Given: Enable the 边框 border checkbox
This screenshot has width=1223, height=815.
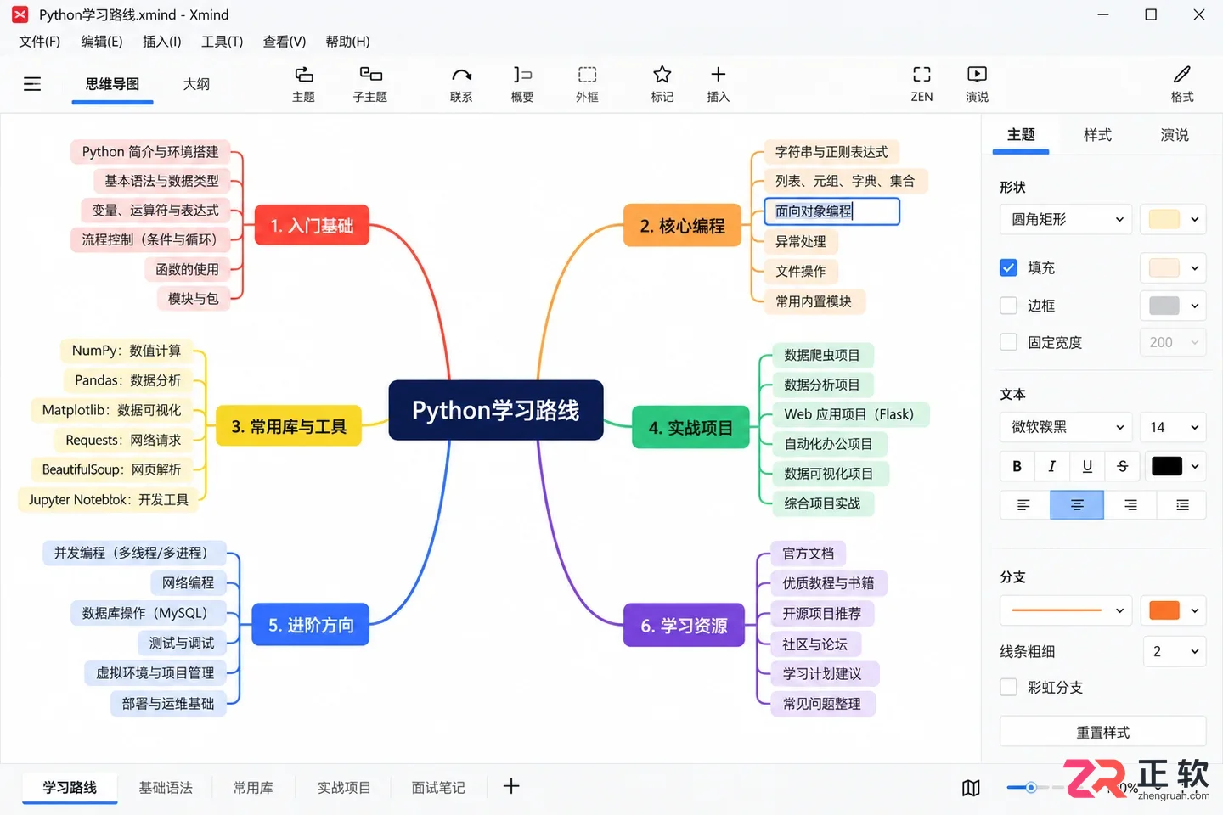Looking at the screenshot, I should [1008, 306].
